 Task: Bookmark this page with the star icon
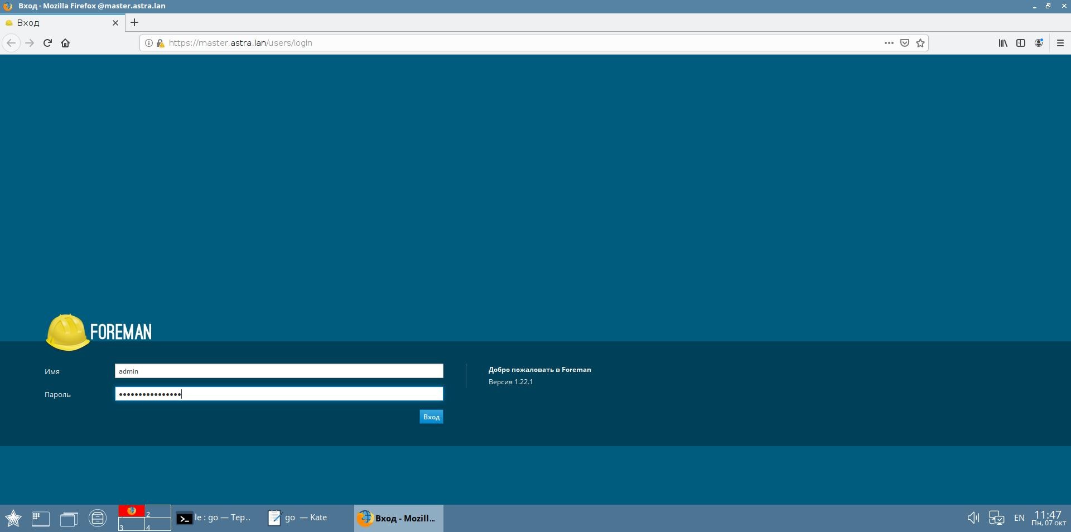[920, 43]
